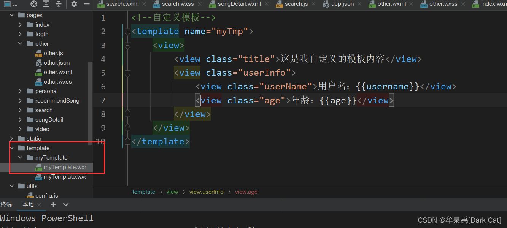Click the view breadcrumb
The height and width of the screenshot is (228, 507).
point(172,192)
